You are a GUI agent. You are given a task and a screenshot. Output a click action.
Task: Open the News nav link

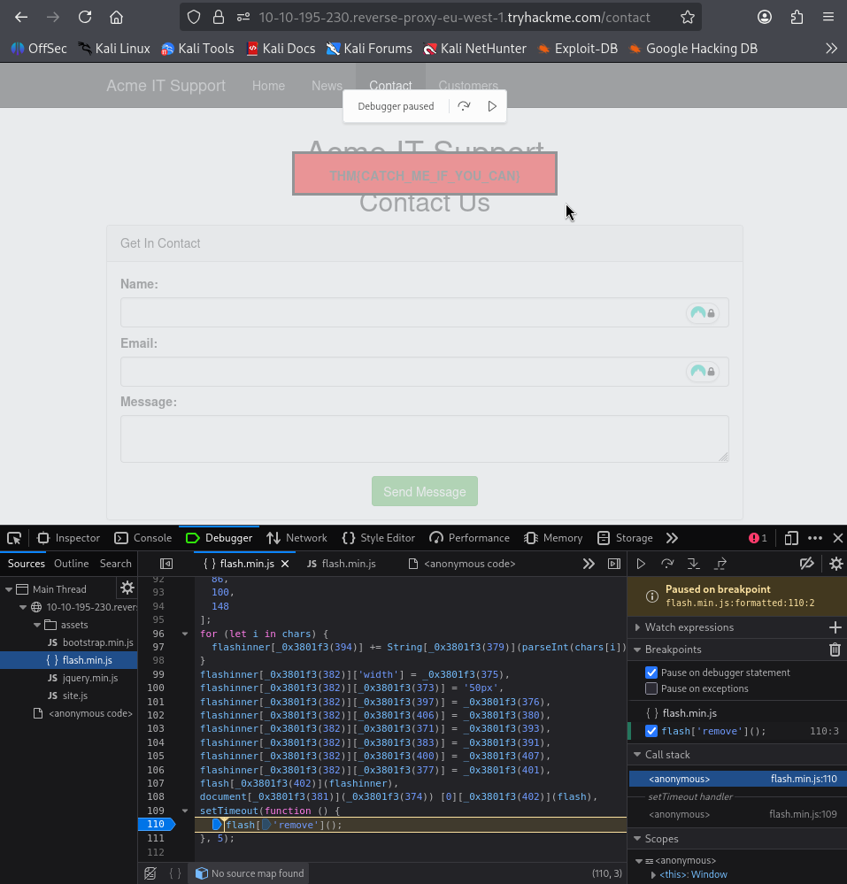coord(327,86)
